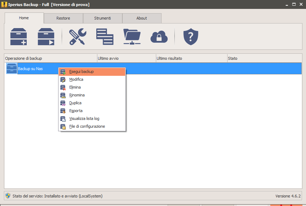Select Rinomina in the context menu

[92, 95]
